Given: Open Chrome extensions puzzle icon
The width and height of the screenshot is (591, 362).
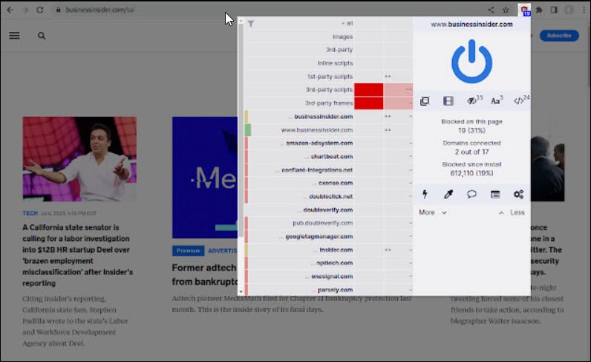Looking at the screenshot, I should coord(539,10).
